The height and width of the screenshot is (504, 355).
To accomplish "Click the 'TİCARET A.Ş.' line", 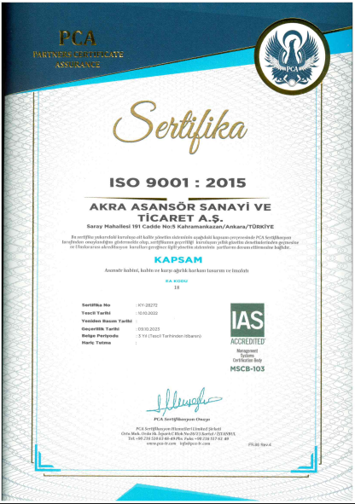I will [180, 218].
